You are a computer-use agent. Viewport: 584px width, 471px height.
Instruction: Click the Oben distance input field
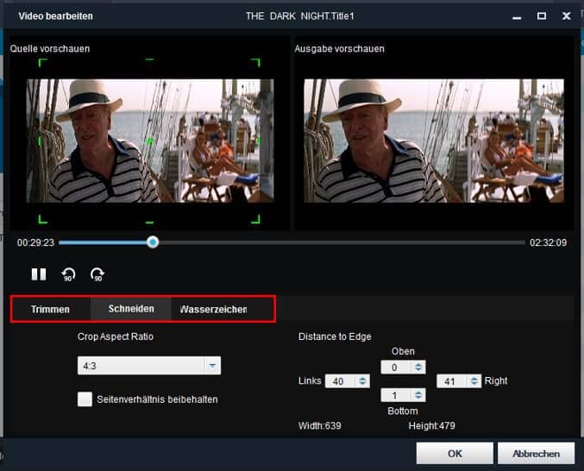click(396, 367)
